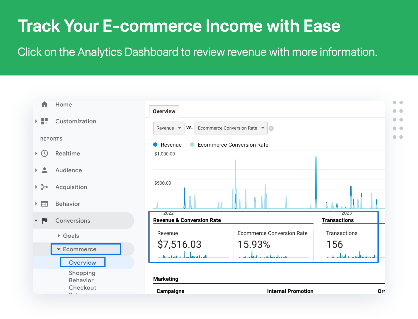This screenshot has width=418, height=319.
Task: Click the Conversions flag icon
Action: 45,221
